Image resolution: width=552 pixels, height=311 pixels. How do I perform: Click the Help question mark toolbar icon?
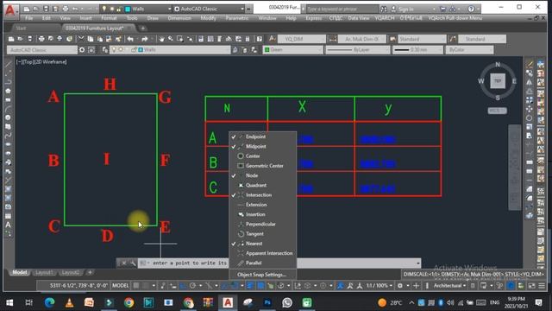260,39
